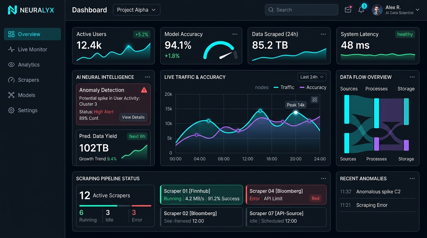Click the Neuralyx logo icon
427x238 pixels.
[12, 10]
